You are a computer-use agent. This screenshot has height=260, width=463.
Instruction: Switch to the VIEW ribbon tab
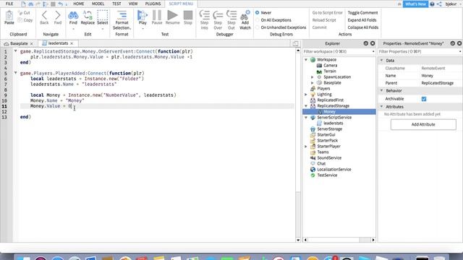tap(133, 4)
